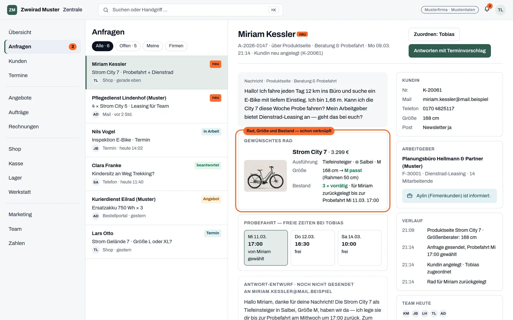Screen dimensions: 513x320
Task: Click the Salbei color dot
Action: pyautogui.click(x=357, y=162)
